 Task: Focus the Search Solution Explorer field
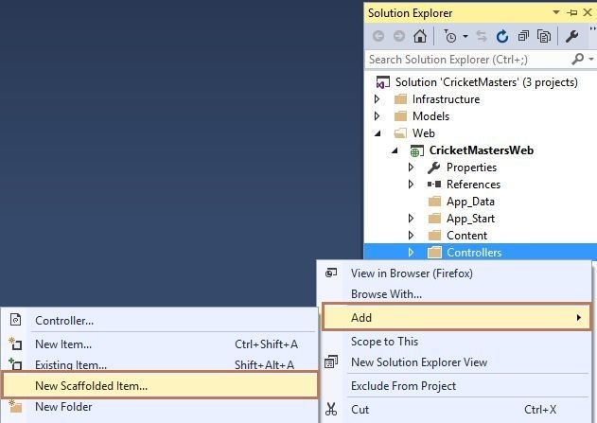coord(468,60)
